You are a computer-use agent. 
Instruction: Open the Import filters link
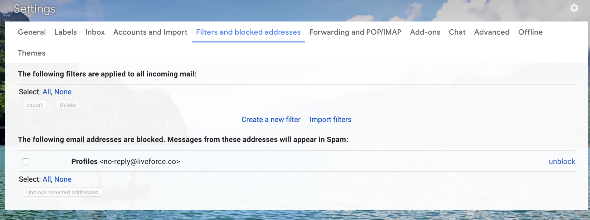coord(330,120)
